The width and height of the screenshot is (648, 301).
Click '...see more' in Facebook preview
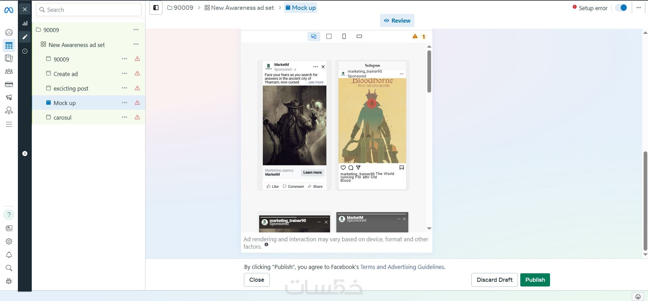[x=315, y=82]
